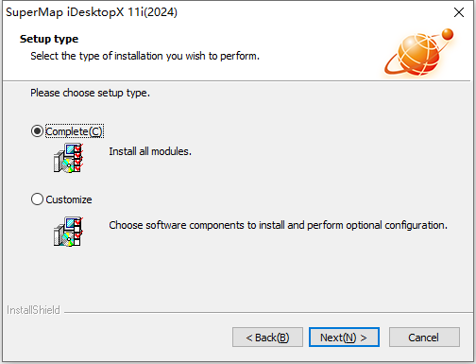Click the "Install all modules." description

(x=150, y=151)
